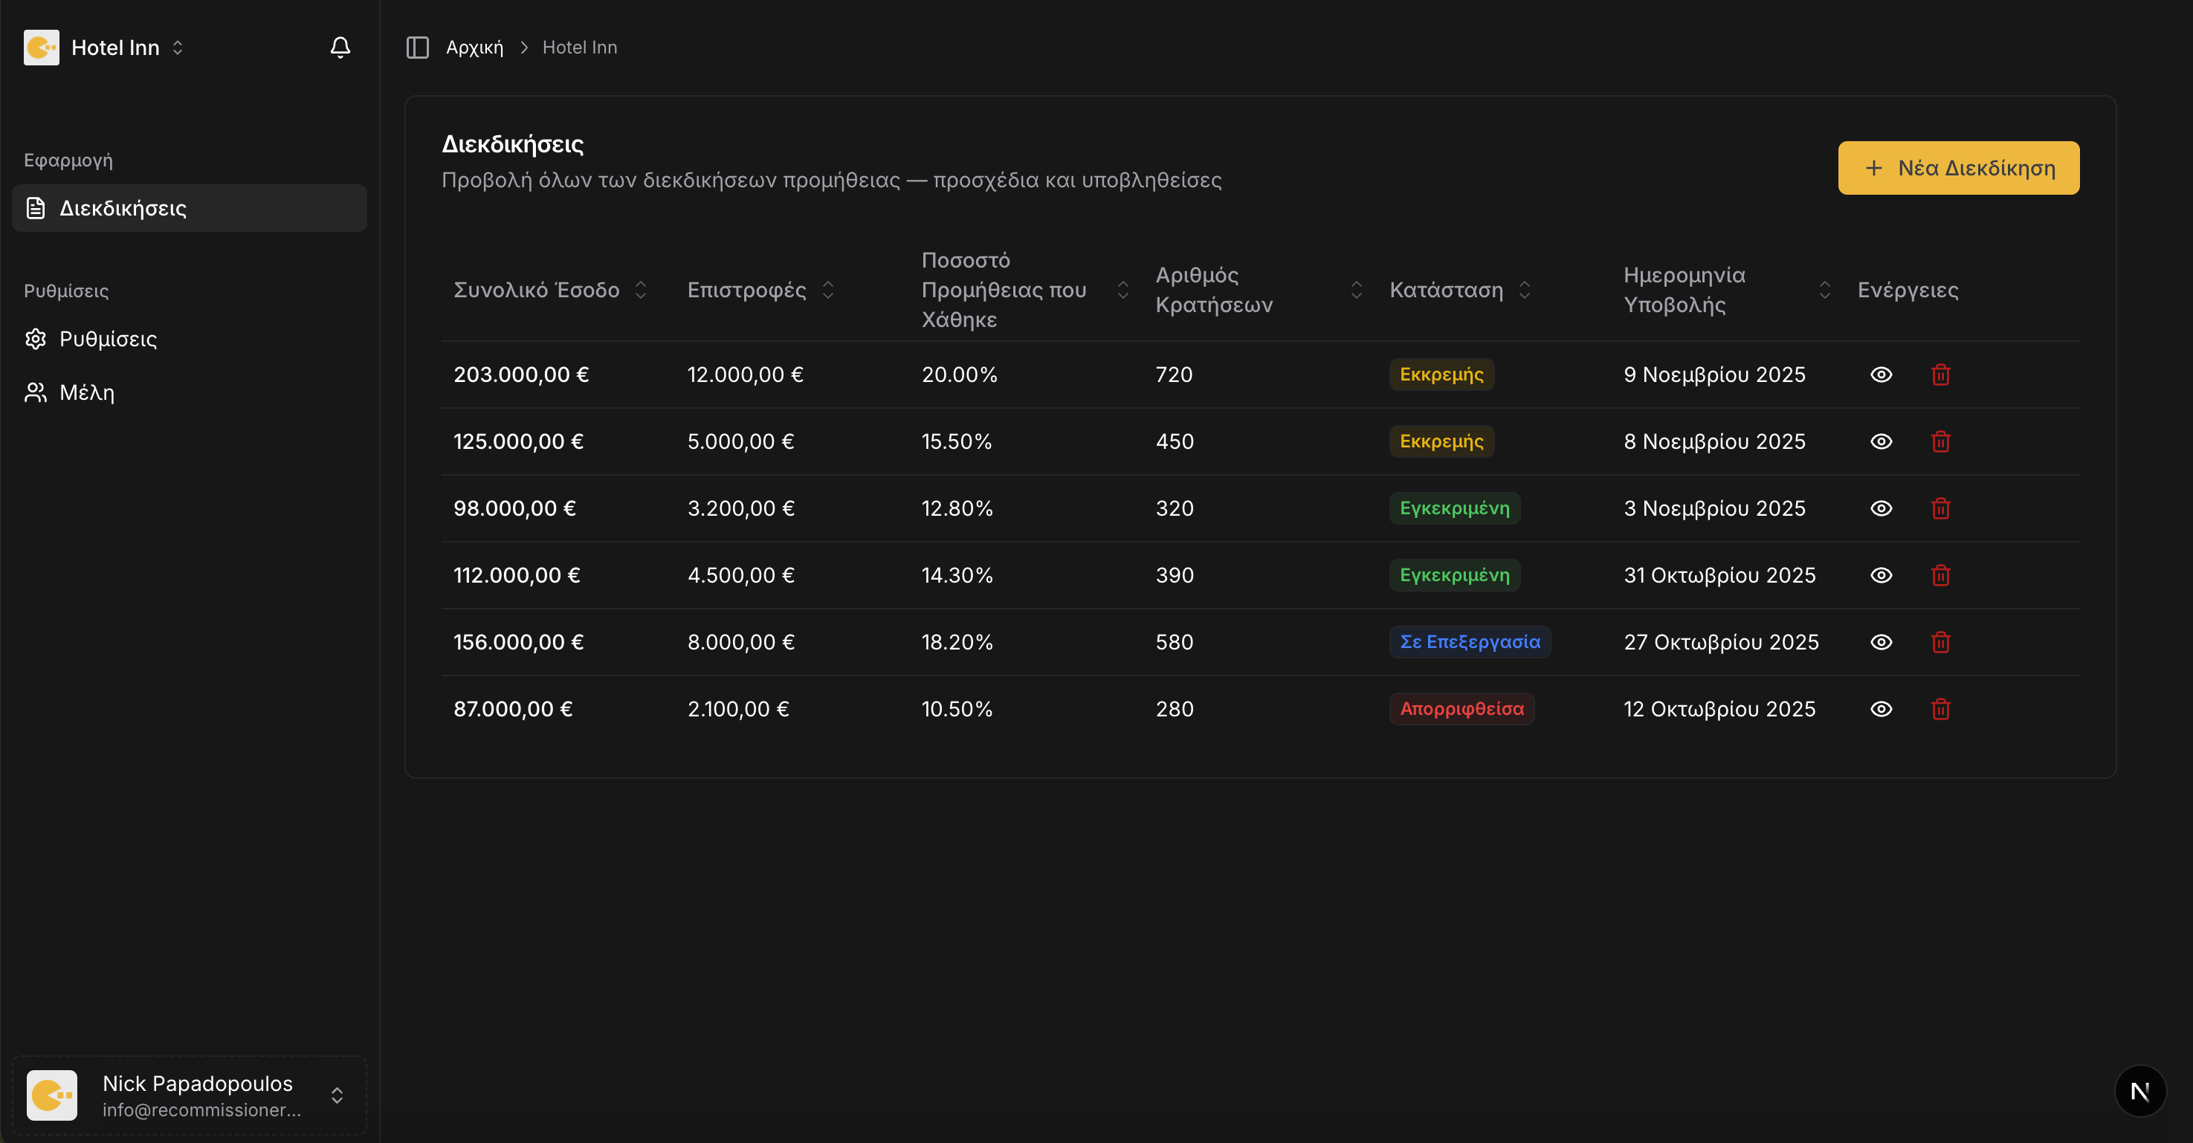Delete the rejected 87.000,00 € claim
Viewport: 2193px width, 1143px height.
click(x=1940, y=708)
